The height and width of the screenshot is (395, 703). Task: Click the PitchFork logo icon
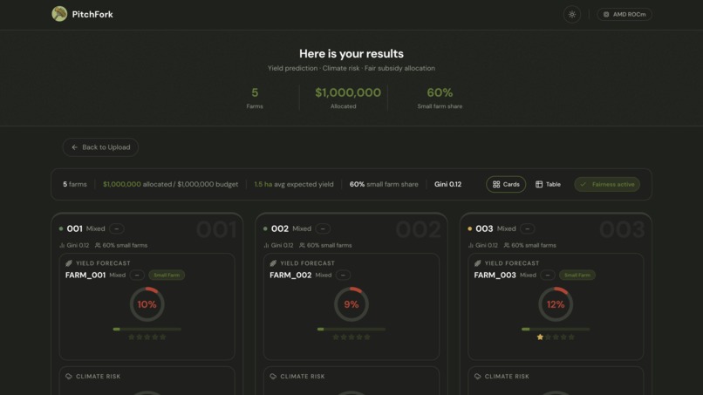[x=59, y=14]
